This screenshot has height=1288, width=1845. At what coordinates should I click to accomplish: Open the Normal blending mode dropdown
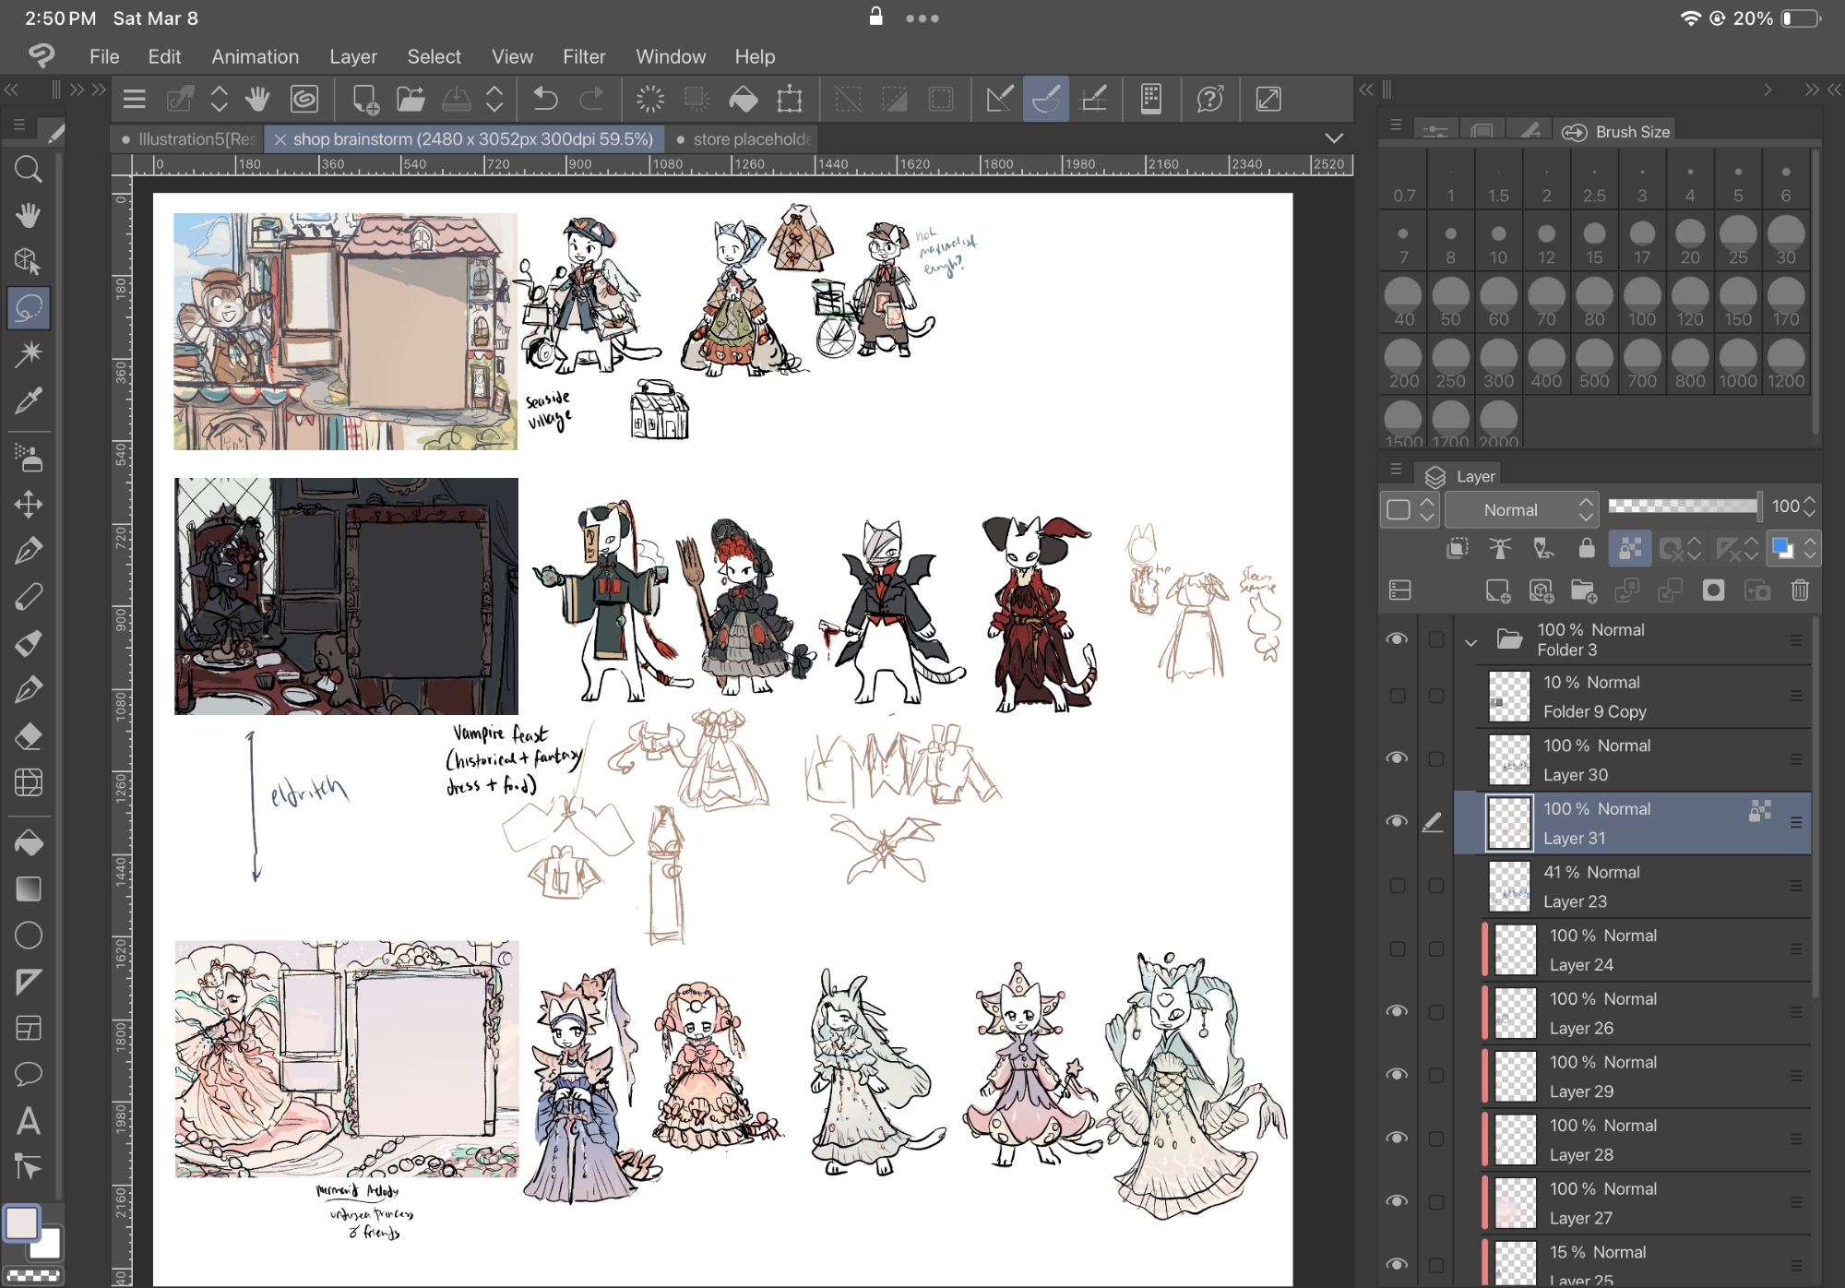pyautogui.click(x=1520, y=509)
